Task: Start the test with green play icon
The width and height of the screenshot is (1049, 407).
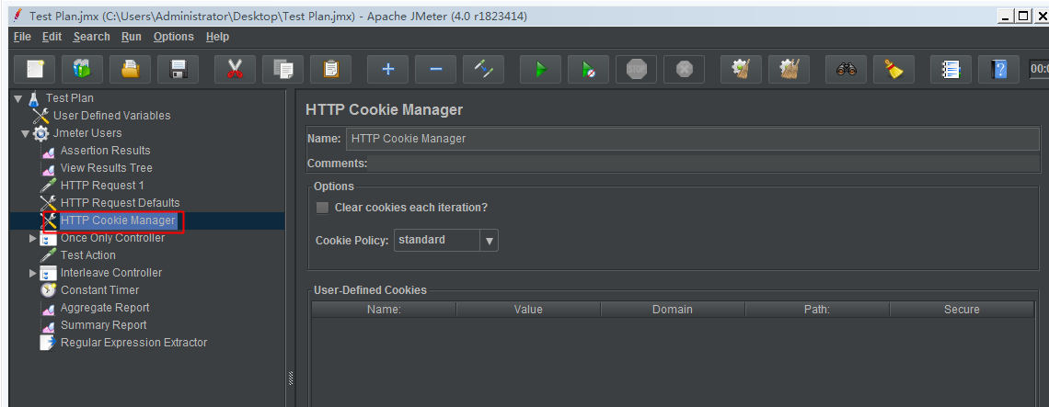Action: [x=540, y=69]
